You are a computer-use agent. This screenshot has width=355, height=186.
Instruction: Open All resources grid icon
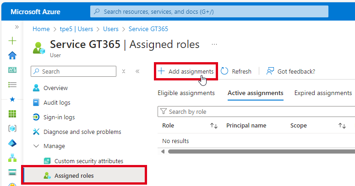coord(12,114)
